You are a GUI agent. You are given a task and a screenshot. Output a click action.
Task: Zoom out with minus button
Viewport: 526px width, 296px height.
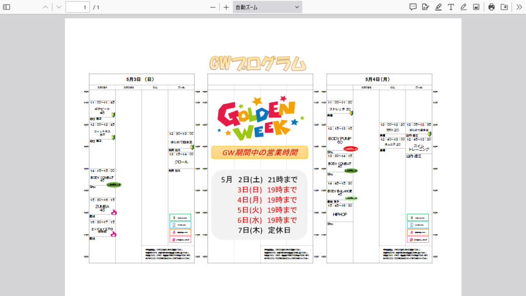(x=213, y=7)
